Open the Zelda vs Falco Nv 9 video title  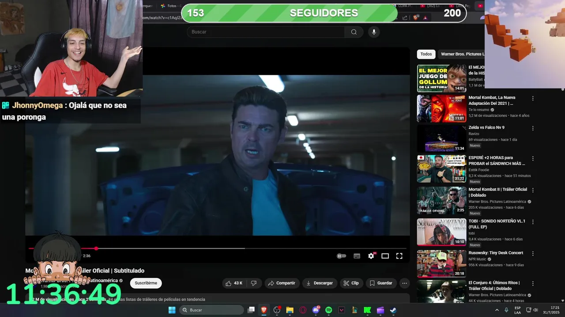(x=486, y=128)
